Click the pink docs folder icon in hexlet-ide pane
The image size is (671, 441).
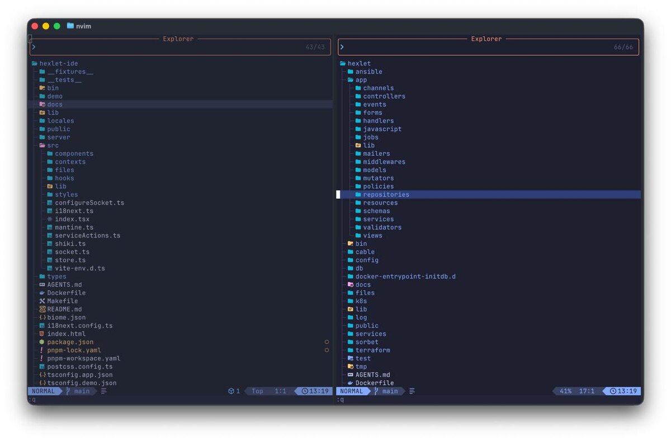click(42, 105)
